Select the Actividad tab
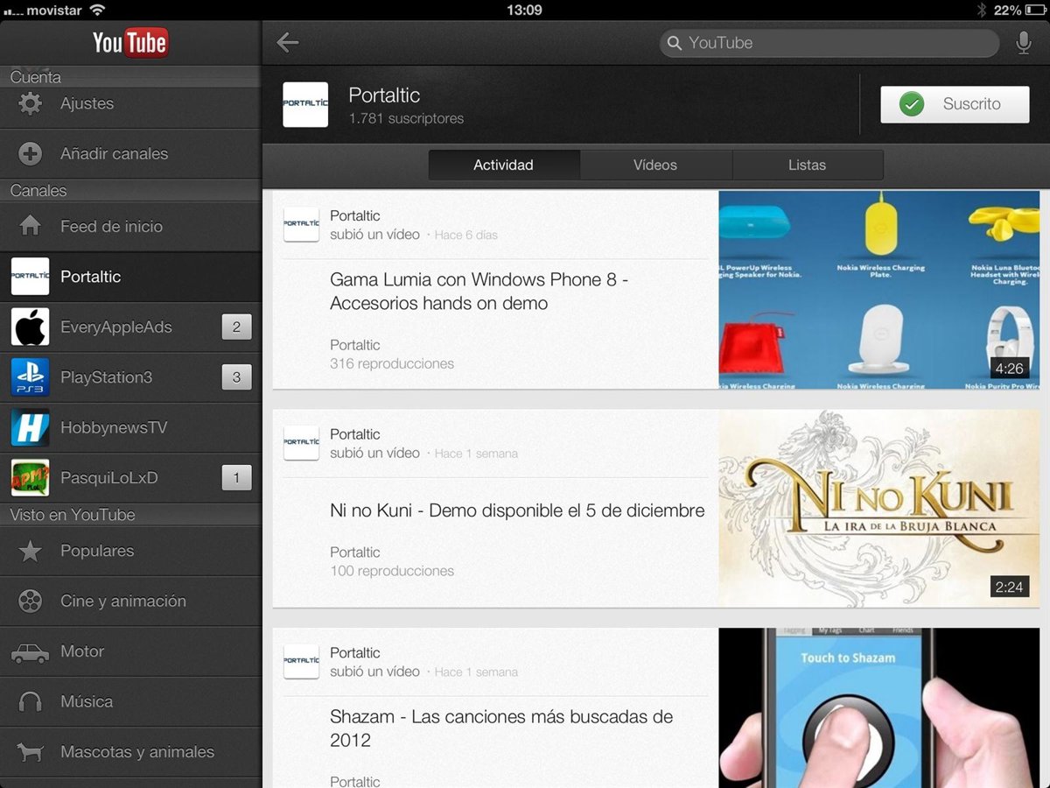 pos(503,165)
